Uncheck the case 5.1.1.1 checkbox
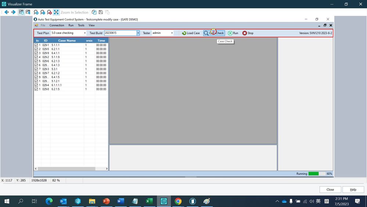This screenshot has height=207, width=367. [36, 45]
